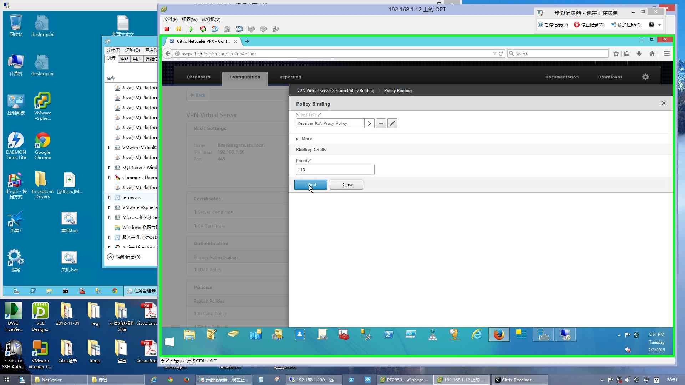
Task: Expand termsvcs process row
Action: (x=109, y=197)
